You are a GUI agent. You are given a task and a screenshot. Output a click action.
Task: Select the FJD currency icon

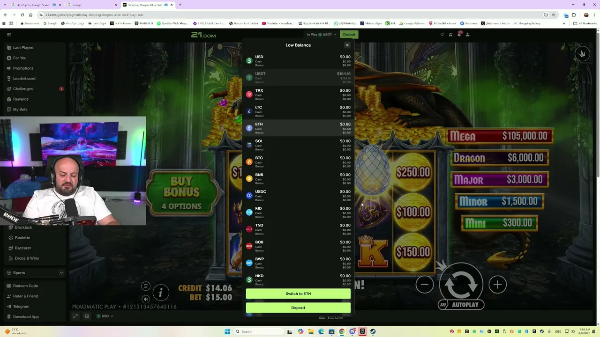[x=249, y=212]
